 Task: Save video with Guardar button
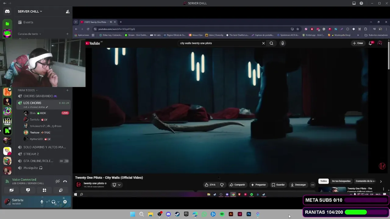[278, 185]
